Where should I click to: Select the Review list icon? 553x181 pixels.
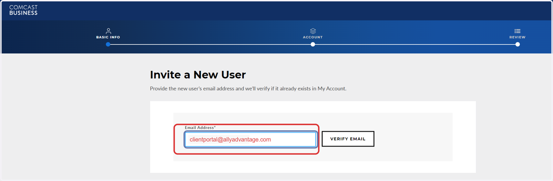point(518,31)
